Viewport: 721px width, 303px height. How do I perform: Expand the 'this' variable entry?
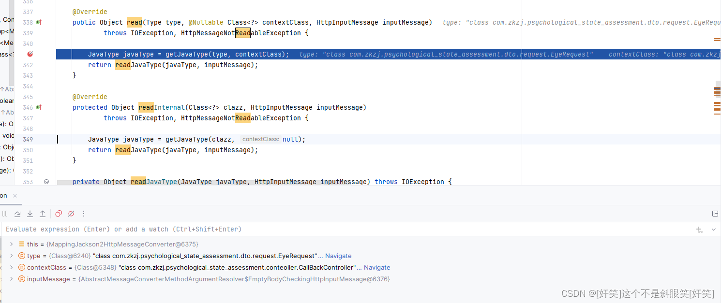click(x=12, y=244)
